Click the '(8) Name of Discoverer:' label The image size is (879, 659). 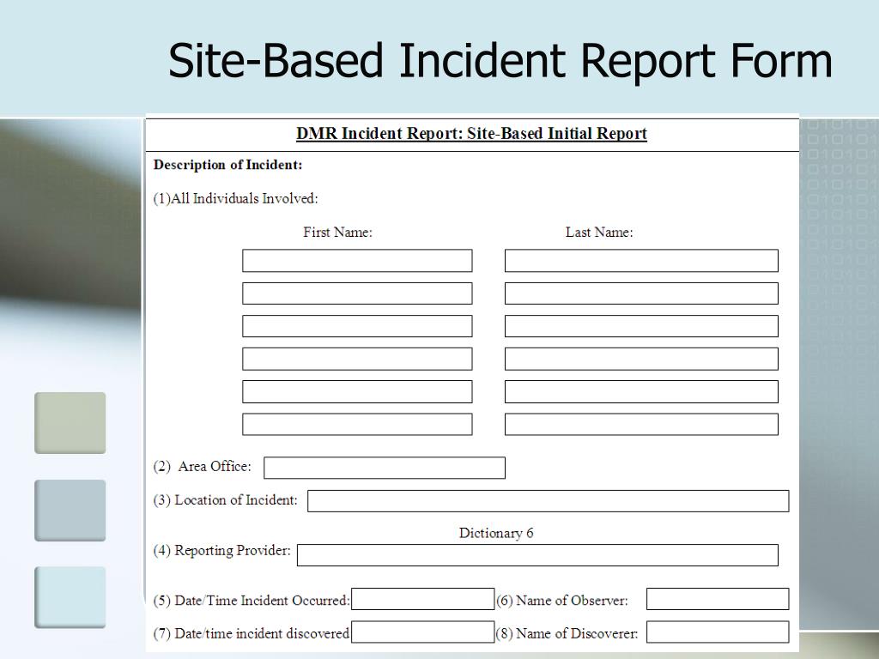click(x=567, y=633)
